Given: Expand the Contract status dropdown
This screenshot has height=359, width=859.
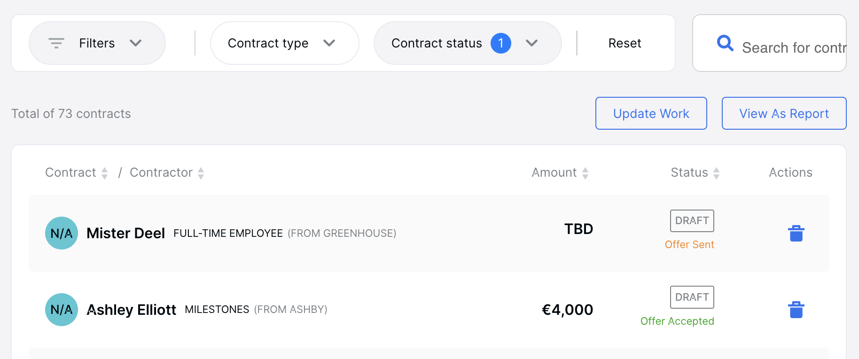Looking at the screenshot, I should click(x=468, y=43).
